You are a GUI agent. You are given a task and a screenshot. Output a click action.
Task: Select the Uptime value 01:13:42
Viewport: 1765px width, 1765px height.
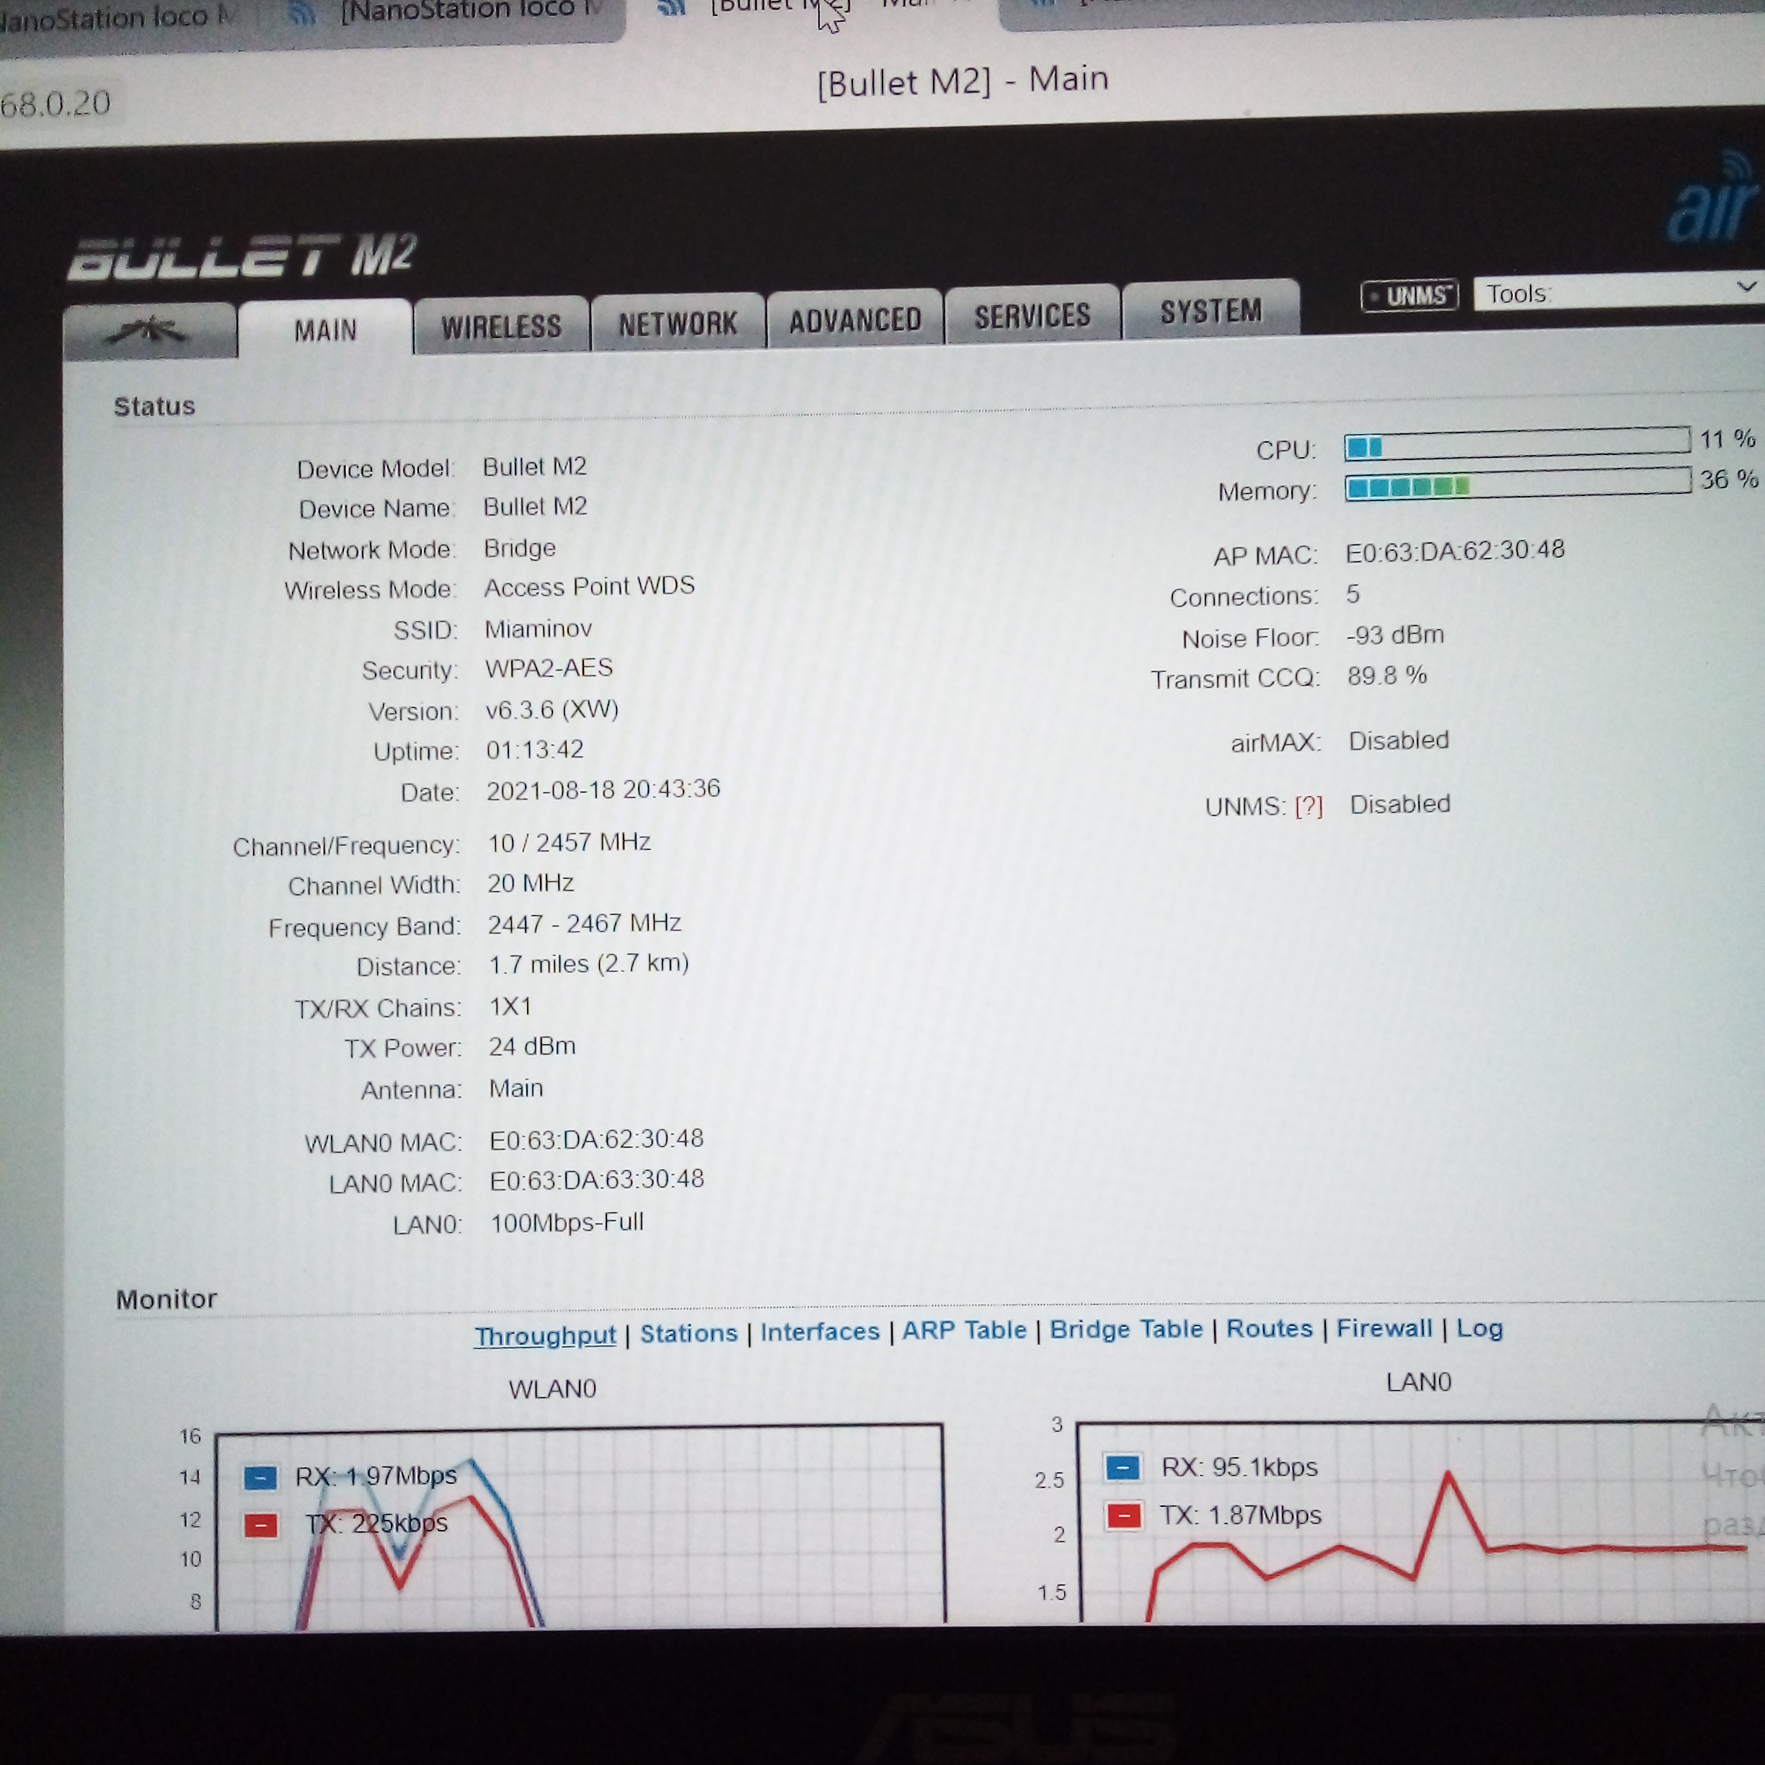tap(534, 750)
